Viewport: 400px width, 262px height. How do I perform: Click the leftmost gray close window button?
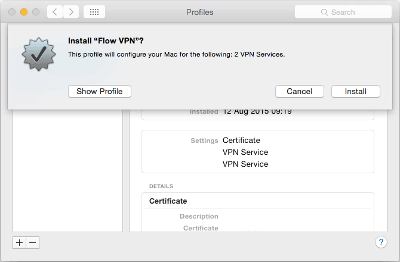click(12, 12)
